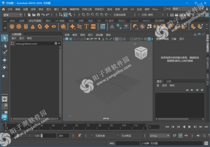Open the 对称 symmetry dropdown

click(x=151, y=15)
